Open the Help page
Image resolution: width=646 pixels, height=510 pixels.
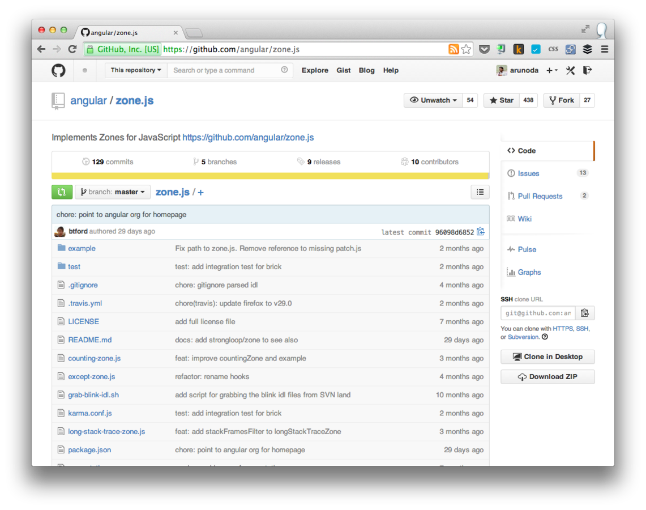tap(391, 70)
